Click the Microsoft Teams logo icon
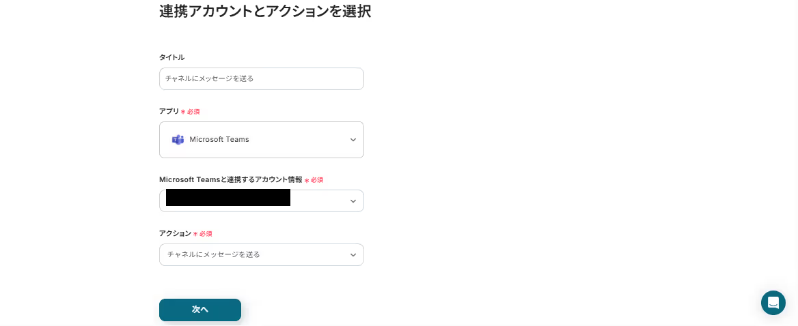 [x=178, y=140]
